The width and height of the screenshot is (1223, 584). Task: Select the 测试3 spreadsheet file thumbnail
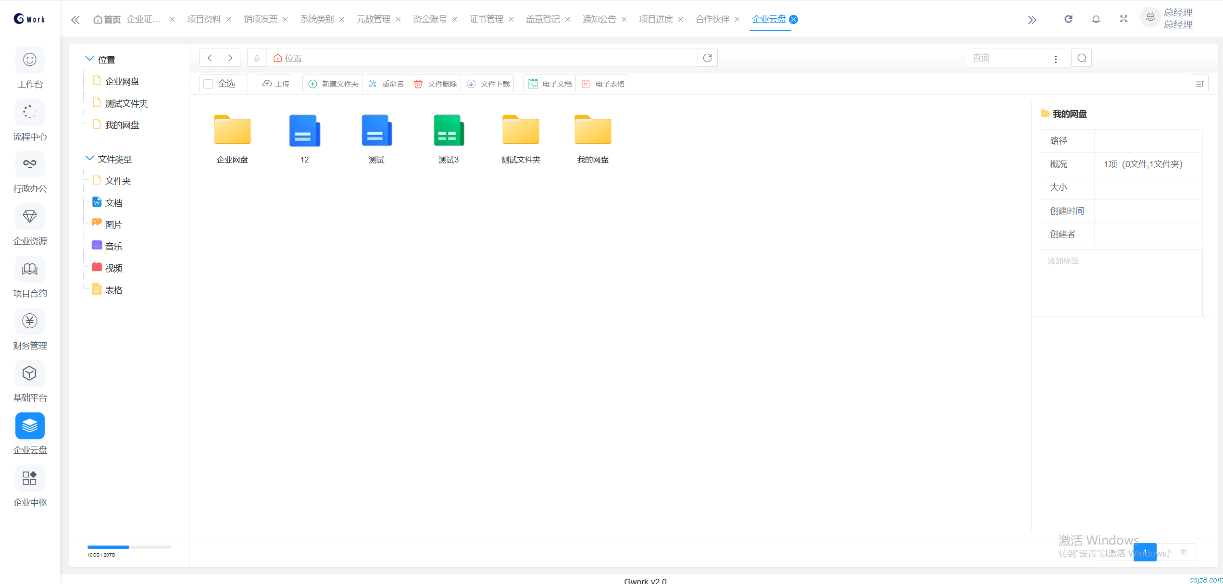[449, 131]
